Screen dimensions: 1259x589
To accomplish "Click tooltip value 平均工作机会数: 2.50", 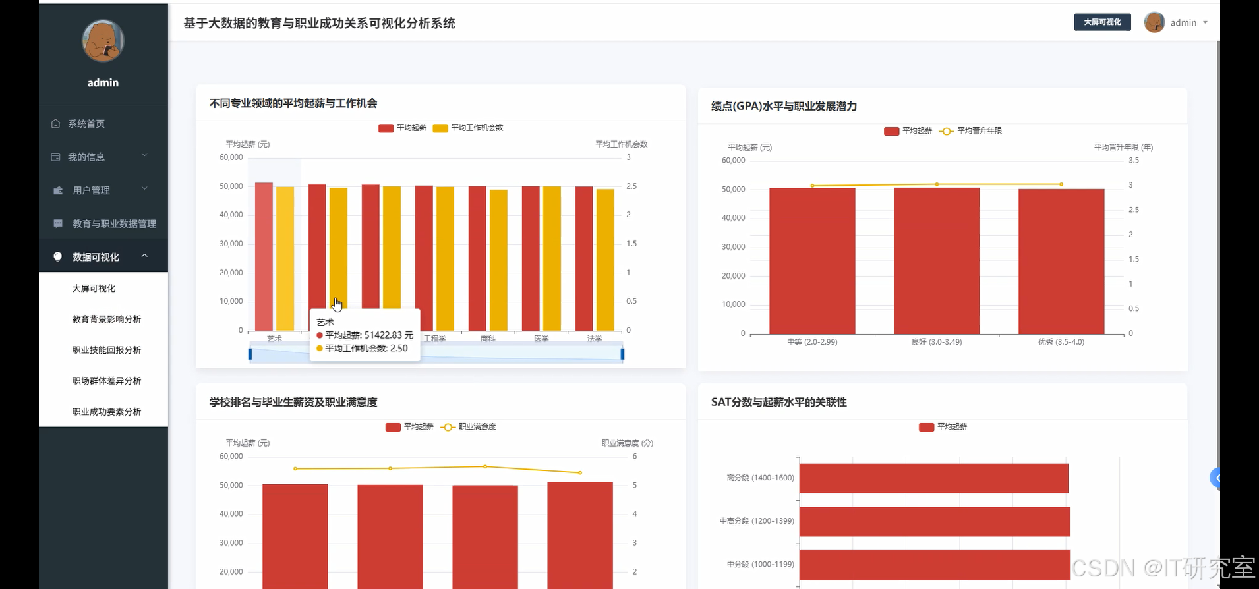I will 362,349.
